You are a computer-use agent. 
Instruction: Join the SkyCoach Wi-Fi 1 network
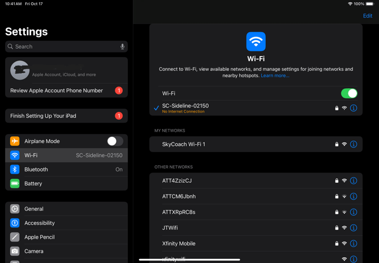tap(256, 144)
